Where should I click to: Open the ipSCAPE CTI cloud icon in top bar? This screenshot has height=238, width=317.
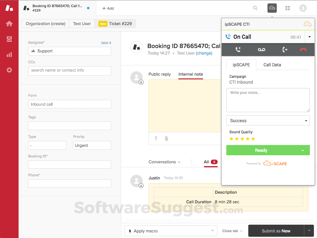tap(272, 8)
